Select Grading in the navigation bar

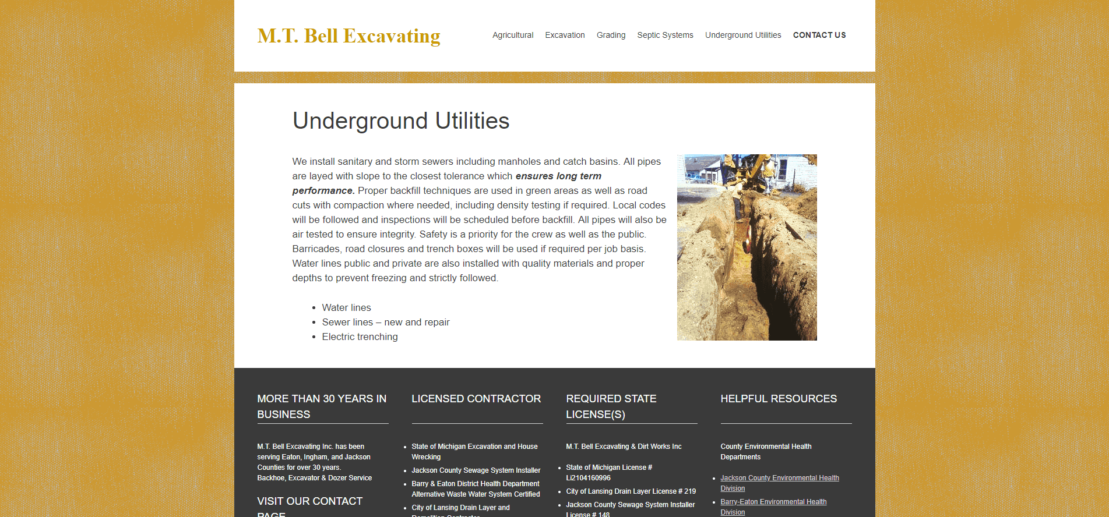[x=611, y=35]
